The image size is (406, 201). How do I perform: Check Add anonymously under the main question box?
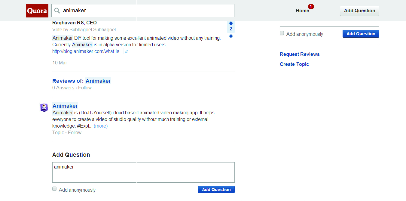pos(54,189)
